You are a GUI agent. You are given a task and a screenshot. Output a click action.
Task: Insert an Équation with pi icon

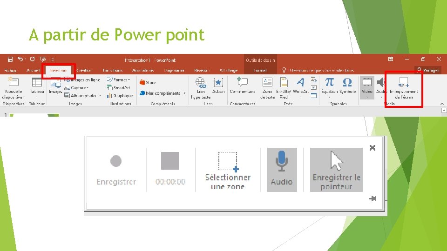pyautogui.click(x=329, y=88)
